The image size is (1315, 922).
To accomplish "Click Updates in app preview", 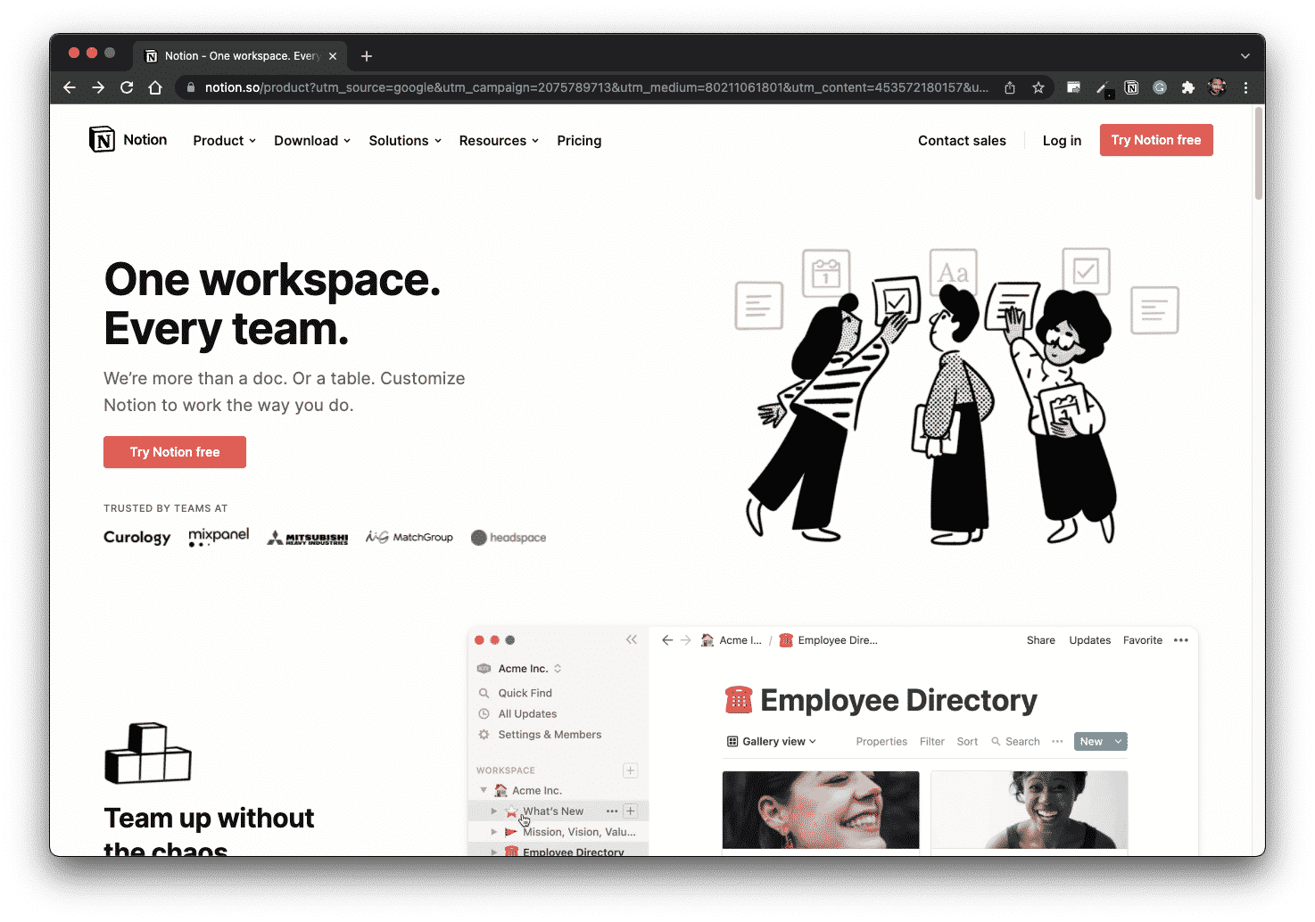I will (x=1089, y=640).
